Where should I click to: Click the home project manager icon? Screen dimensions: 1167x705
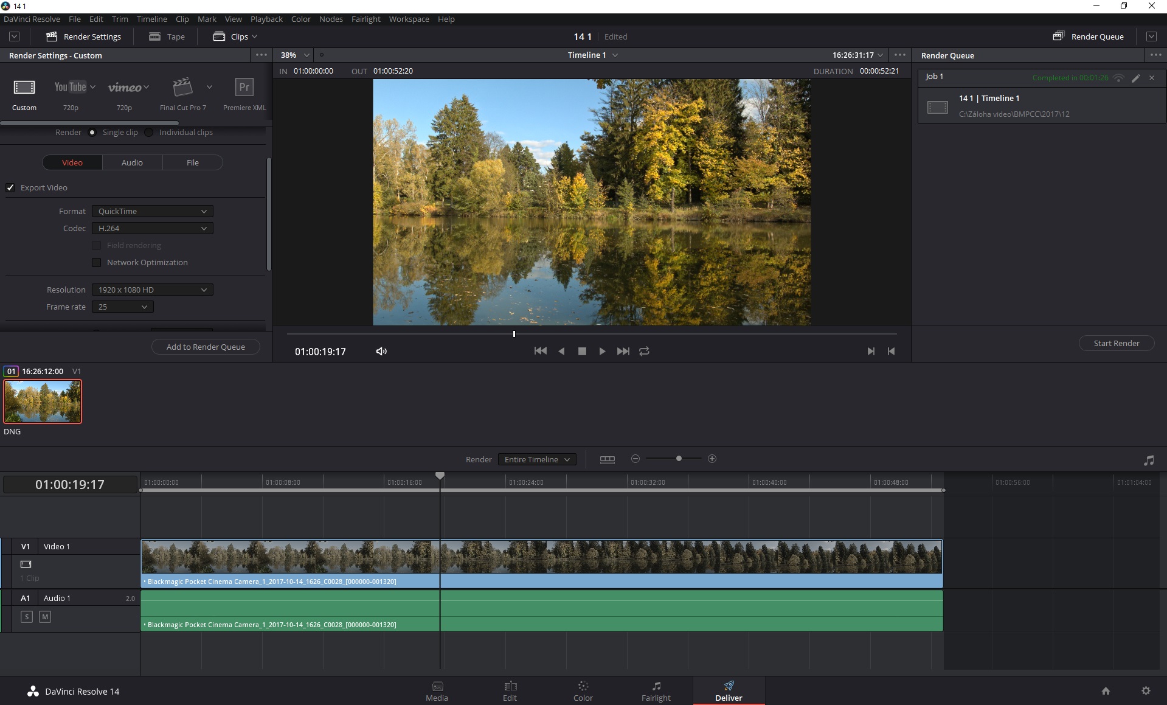point(1106,691)
